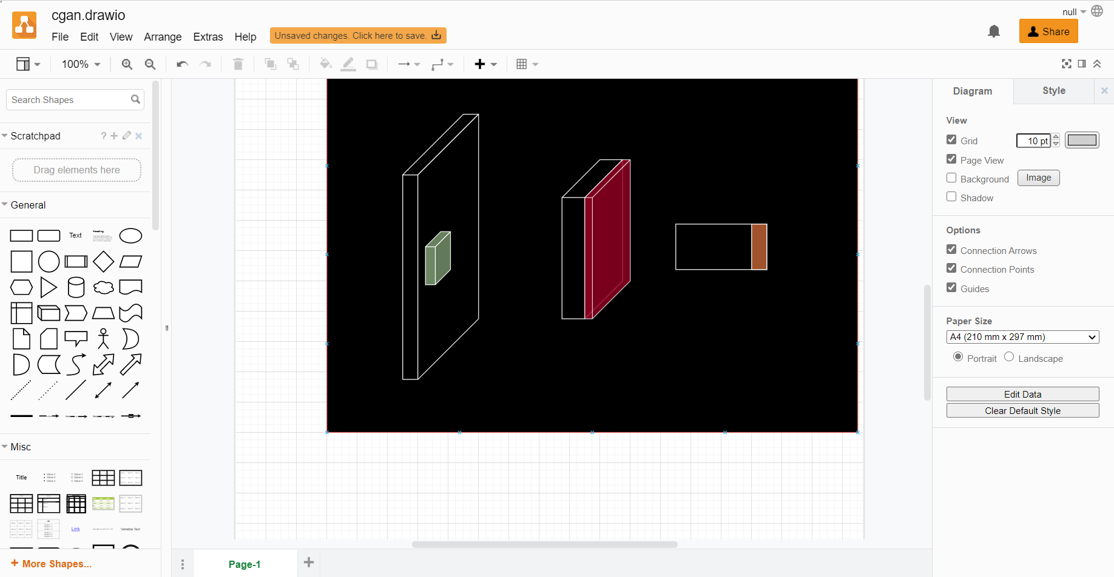Toggle the Page View checkbox
1114x577 pixels.
tap(951, 159)
